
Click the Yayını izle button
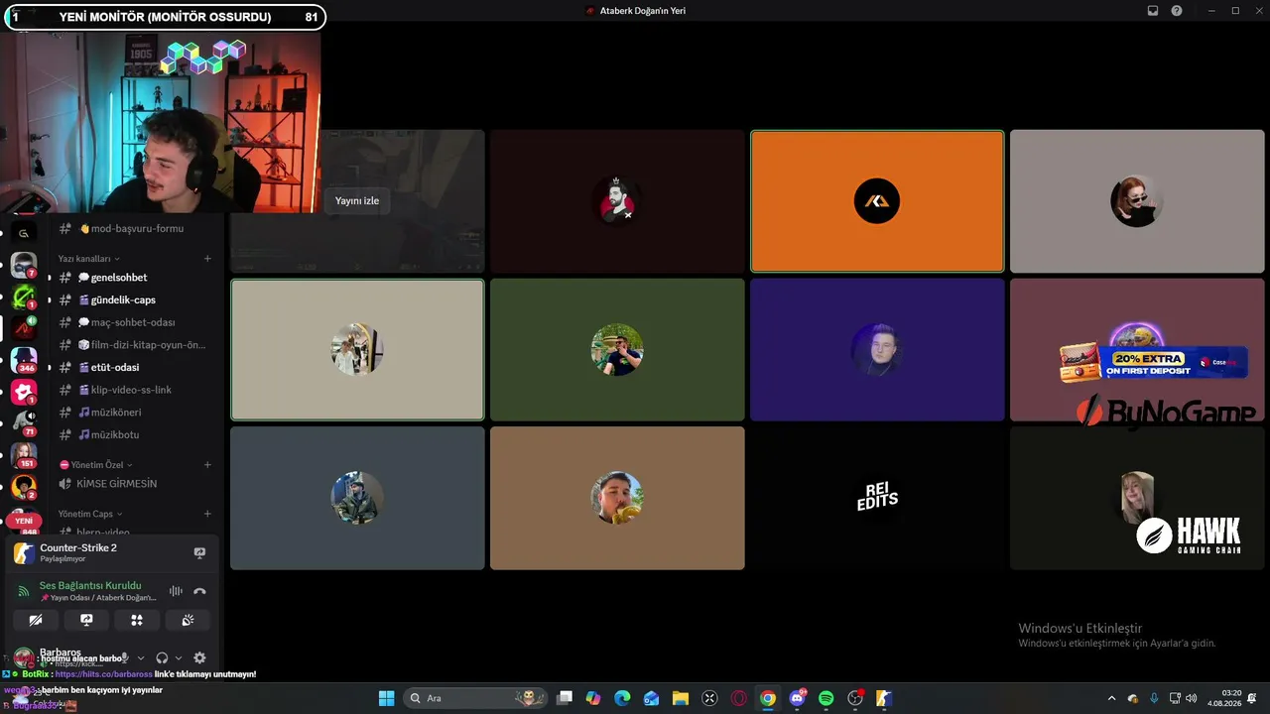coord(357,201)
